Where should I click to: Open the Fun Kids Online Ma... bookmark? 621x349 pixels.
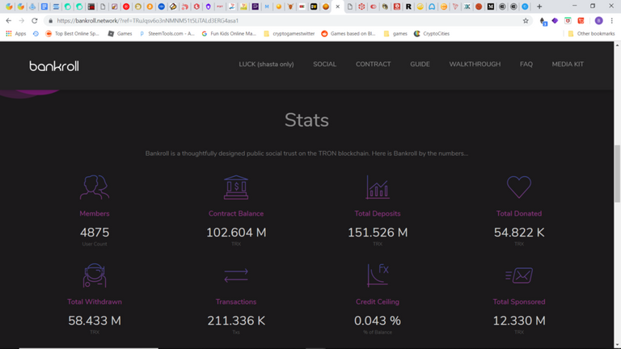(x=229, y=34)
